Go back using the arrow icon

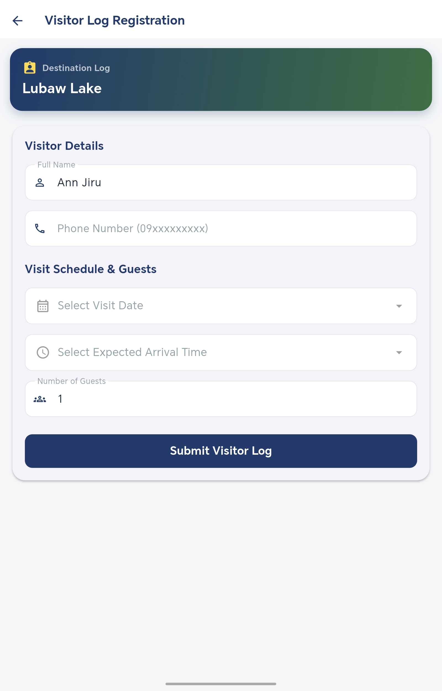17,21
